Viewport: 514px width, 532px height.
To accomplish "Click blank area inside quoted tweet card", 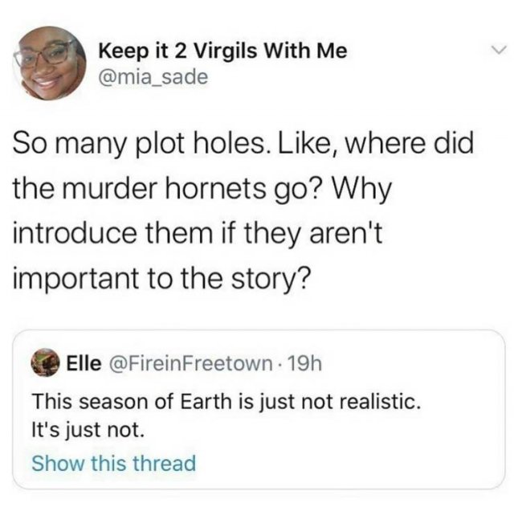I will pyautogui.click(x=361, y=450).
